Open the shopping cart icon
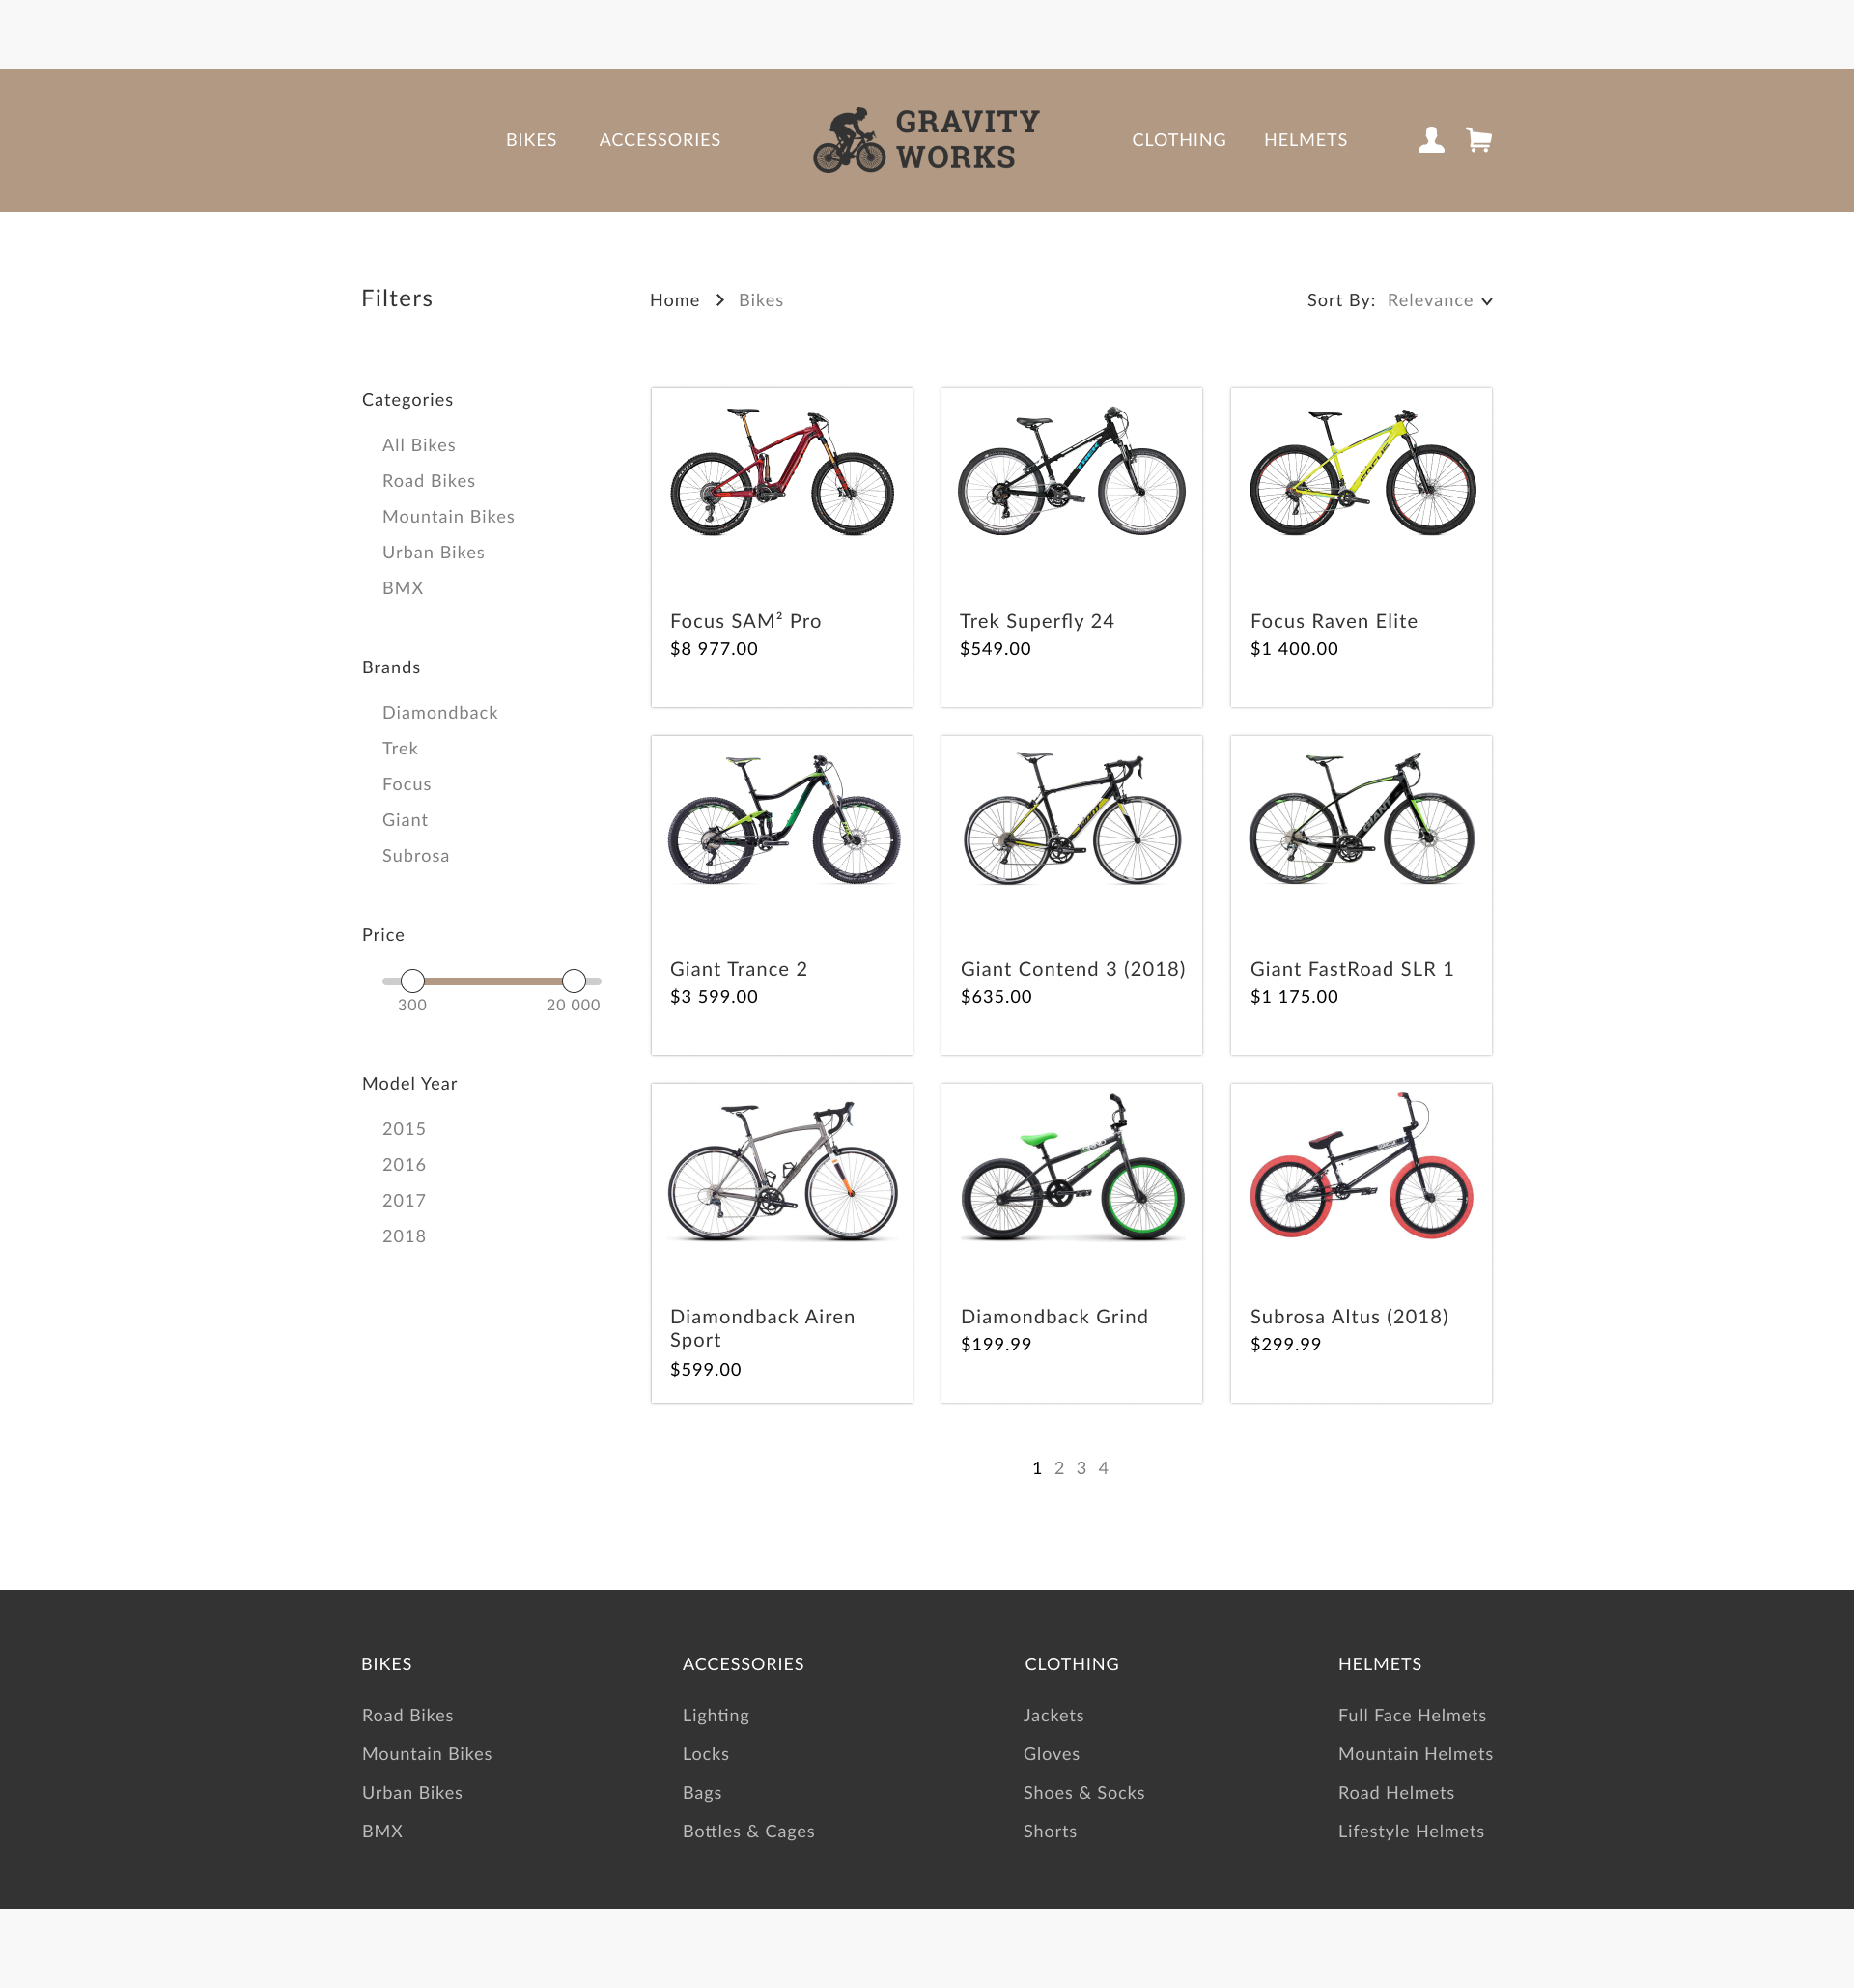1854x1988 pixels. (x=1479, y=140)
